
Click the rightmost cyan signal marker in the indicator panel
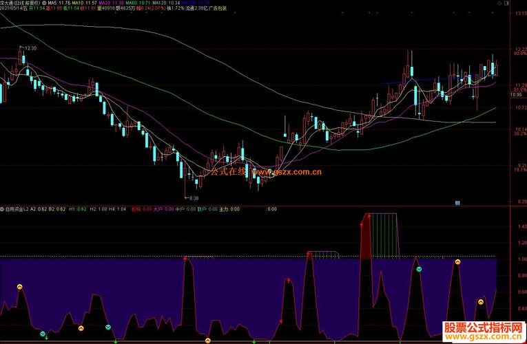point(420,269)
